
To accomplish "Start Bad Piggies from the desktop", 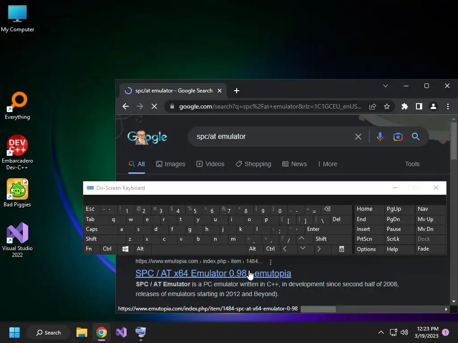I will [17, 193].
